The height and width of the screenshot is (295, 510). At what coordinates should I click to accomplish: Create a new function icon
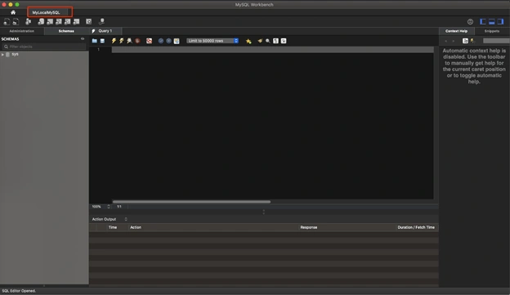[x=76, y=21]
